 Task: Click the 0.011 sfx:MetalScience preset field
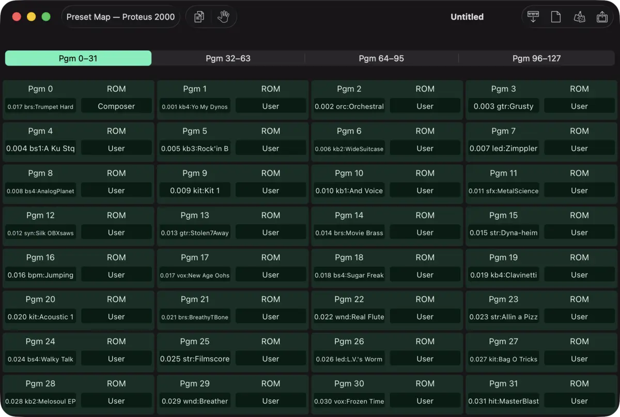[x=503, y=190]
